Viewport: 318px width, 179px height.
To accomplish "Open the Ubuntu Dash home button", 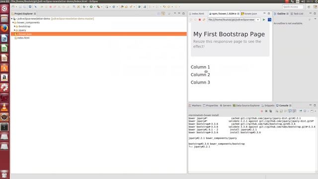I will coord(4,9).
